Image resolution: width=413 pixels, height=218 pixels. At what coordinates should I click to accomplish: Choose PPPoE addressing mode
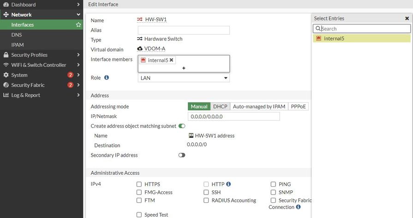299,106
